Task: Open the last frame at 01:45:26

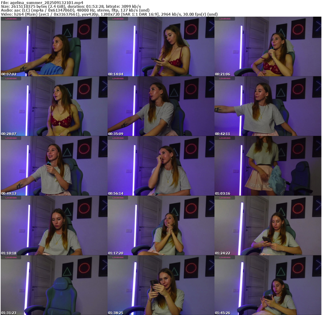Action: 268,285
